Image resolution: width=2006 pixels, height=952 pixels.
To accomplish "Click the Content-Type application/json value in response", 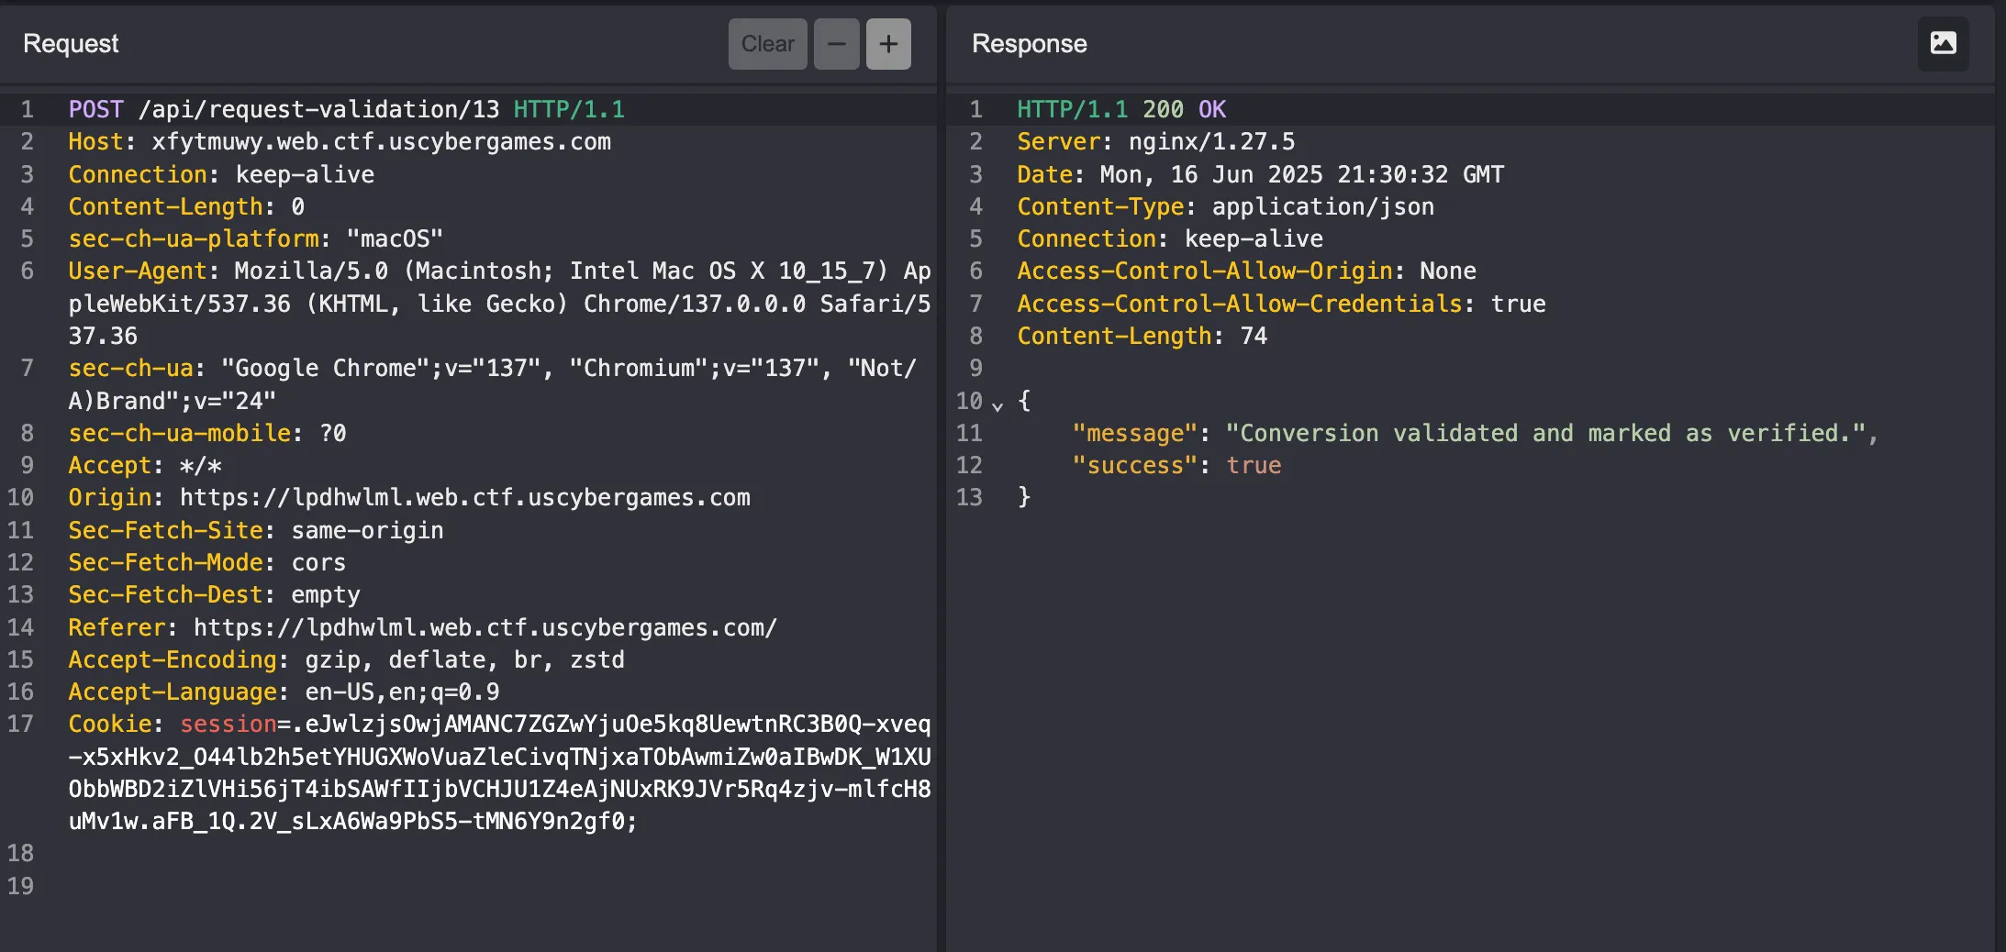I will point(1322,207).
